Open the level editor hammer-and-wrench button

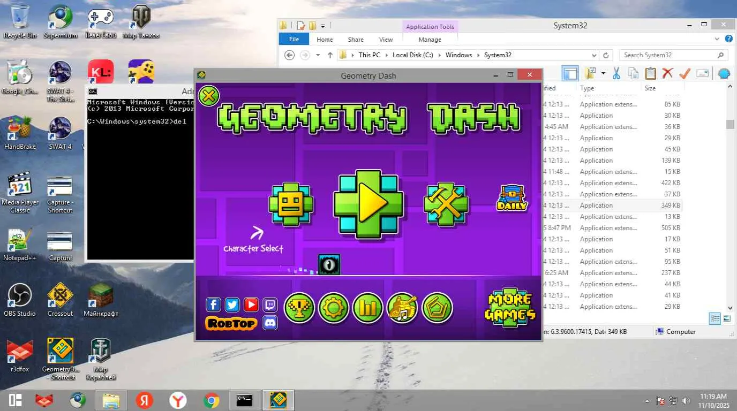coord(446,204)
